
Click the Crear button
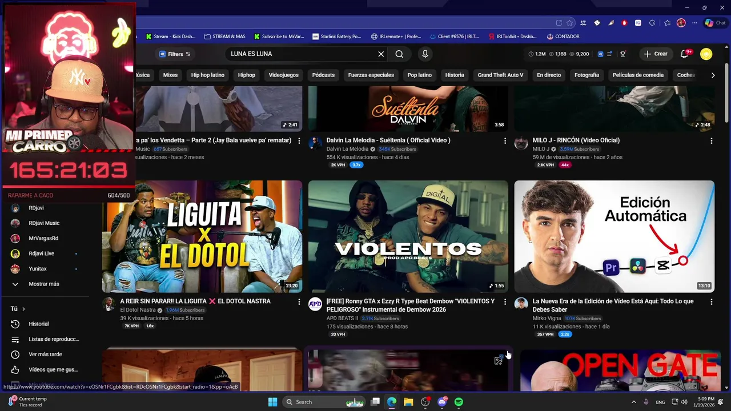(x=656, y=54)
